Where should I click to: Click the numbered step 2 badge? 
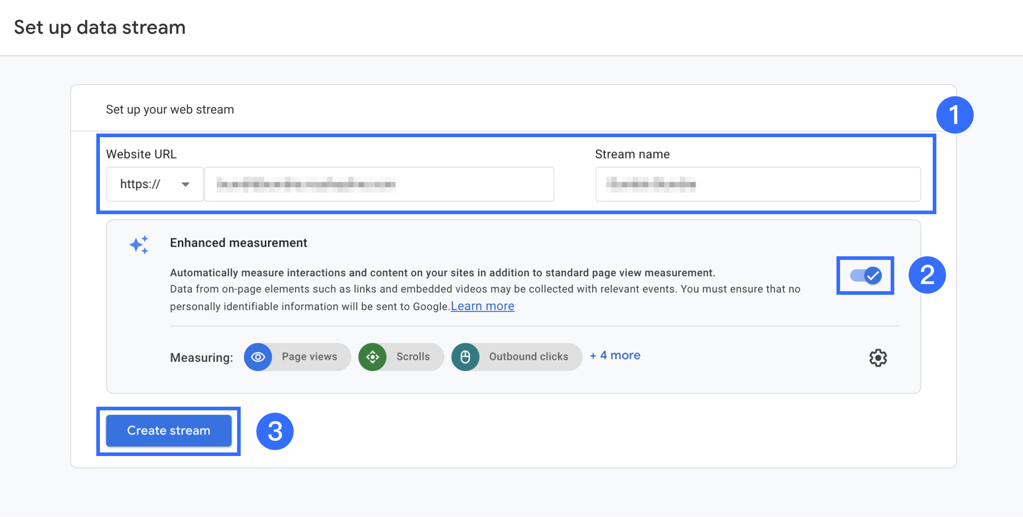coord(927,275)
